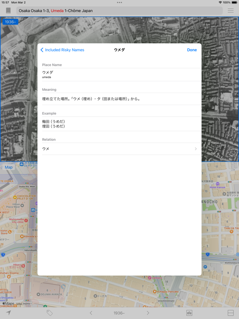Tap the Hotel Kansai marker on map
239x319 pixels.
click(x=217, y=184)
